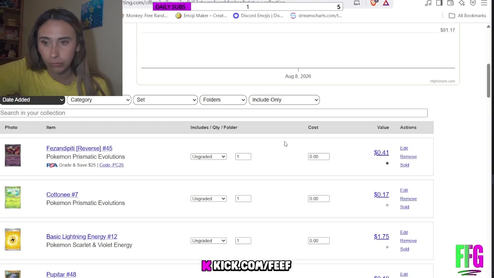
Task: Open the Pupitar #48 item link
Action: 61,275
